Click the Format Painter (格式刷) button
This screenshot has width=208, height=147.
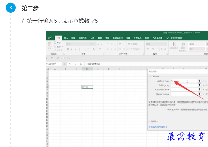(58, 50)
